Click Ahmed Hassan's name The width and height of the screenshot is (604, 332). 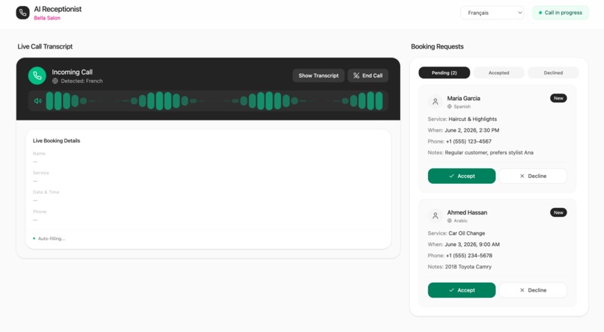pyautogui.click(x=467, y=212)
